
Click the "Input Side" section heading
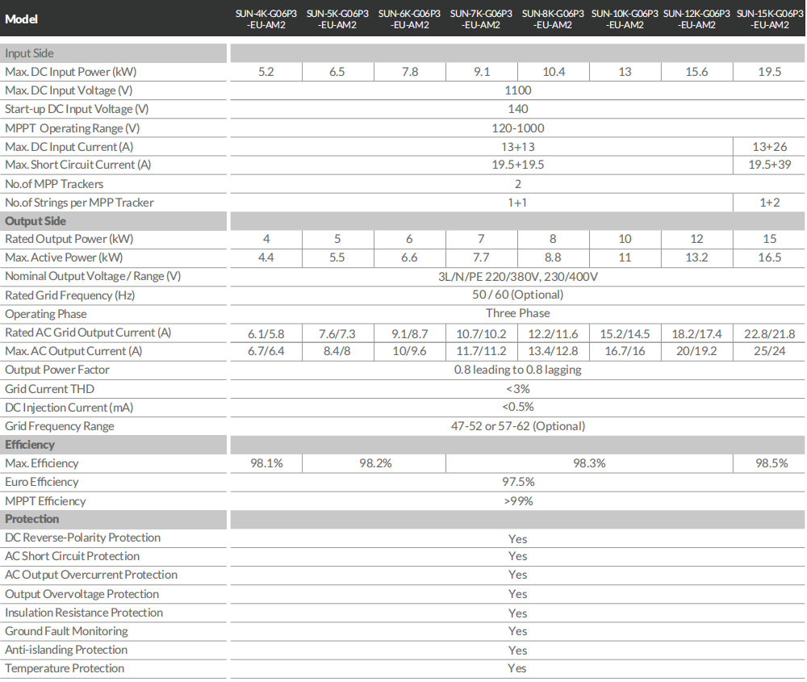point(29,53)
